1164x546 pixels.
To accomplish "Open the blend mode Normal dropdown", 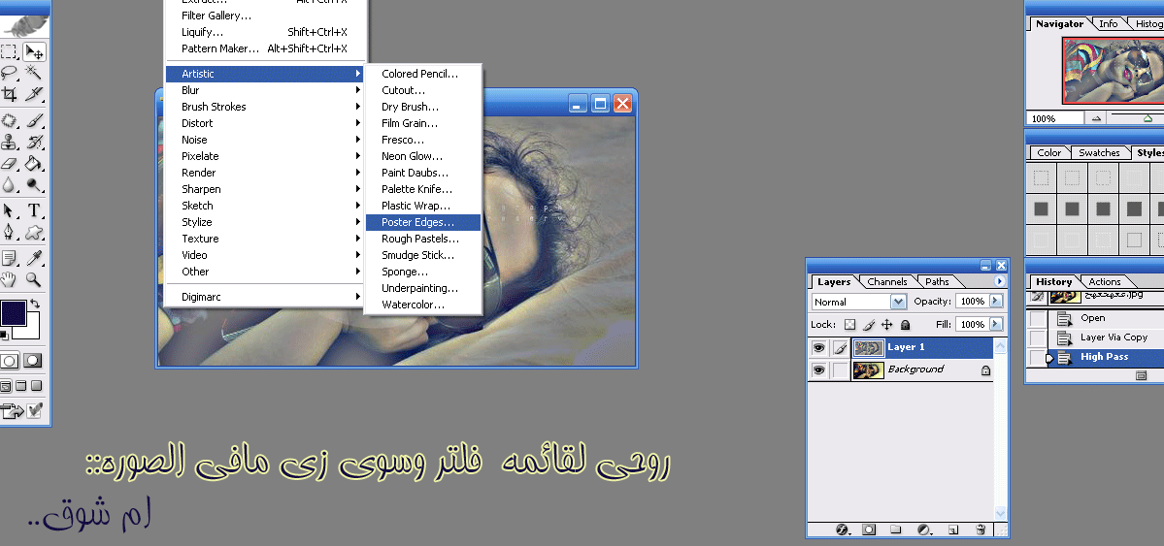I will tap(859, 302).
